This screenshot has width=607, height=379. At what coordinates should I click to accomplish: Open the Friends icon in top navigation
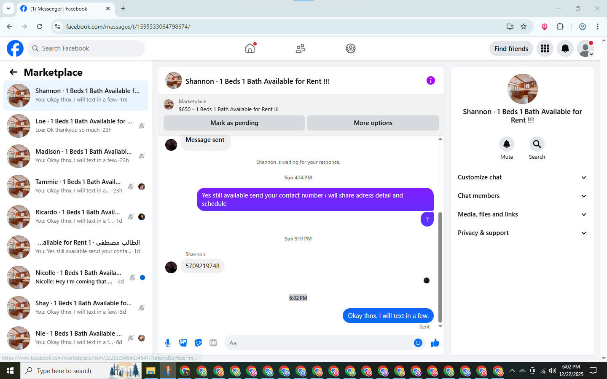click(x=301, y=48)
